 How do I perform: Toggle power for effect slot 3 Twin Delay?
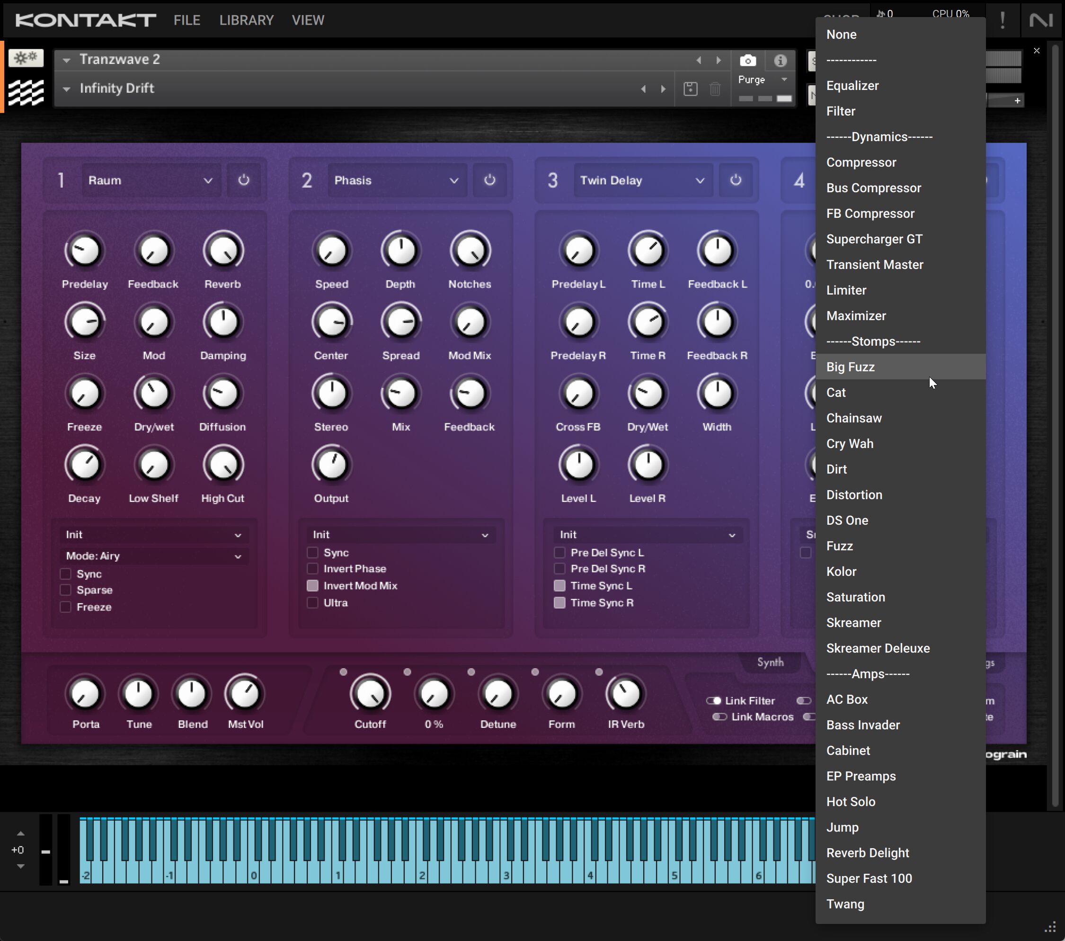(x=735, y=180)
